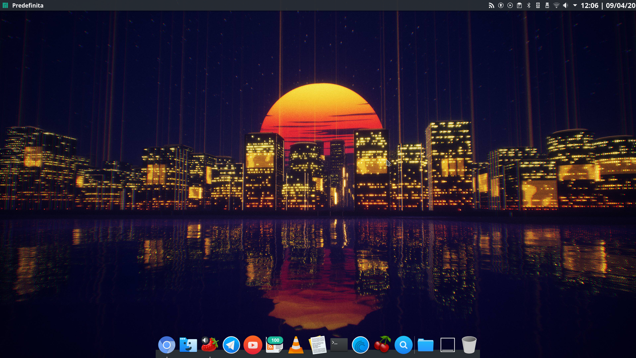Image resolution: width=636 pixels, height=358 pixels.
Task: Open the Wi-Fi network tray icon
Action: click(556, 5)
